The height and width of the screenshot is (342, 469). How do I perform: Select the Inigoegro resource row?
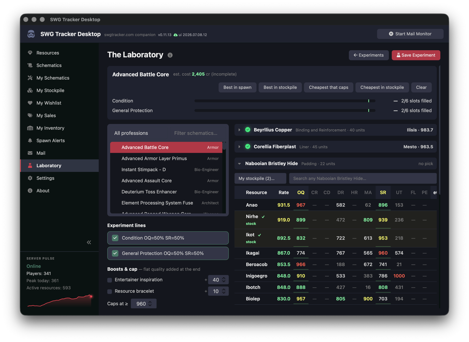click(x=336, y=276)
